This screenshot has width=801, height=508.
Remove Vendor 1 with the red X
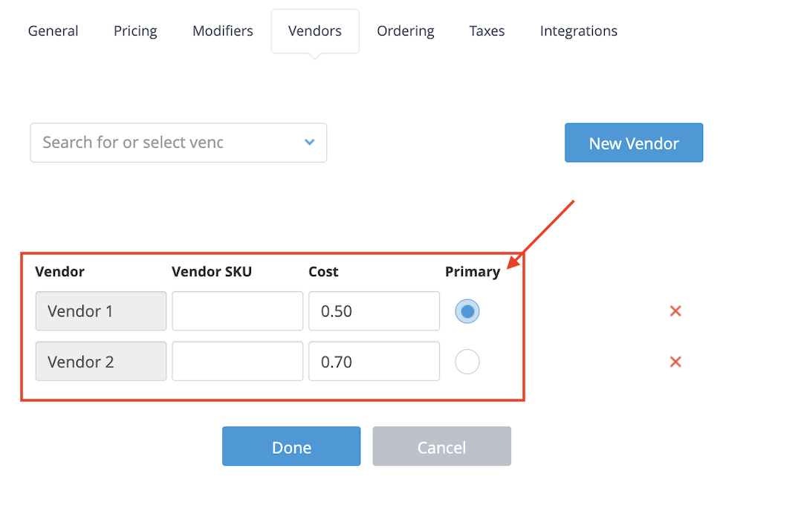(675, 311)
